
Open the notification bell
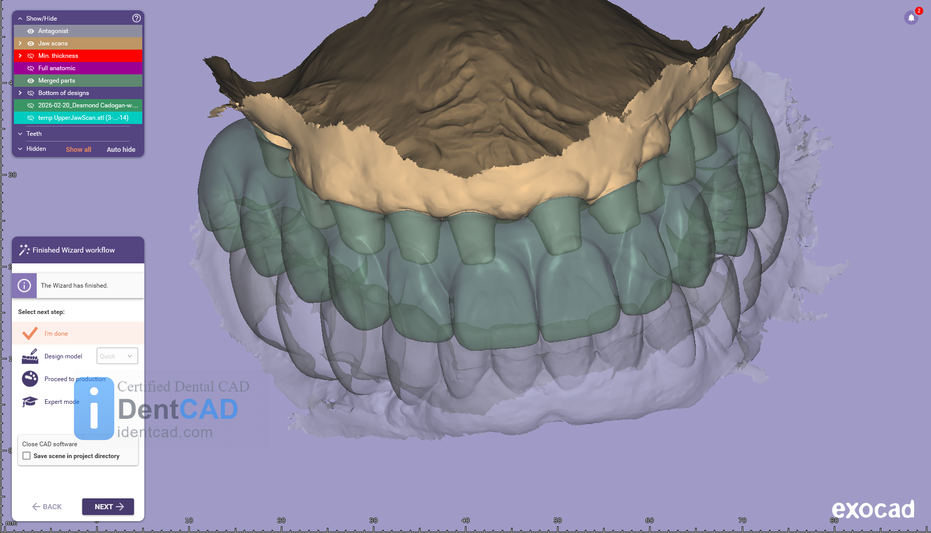coord(911,18)
